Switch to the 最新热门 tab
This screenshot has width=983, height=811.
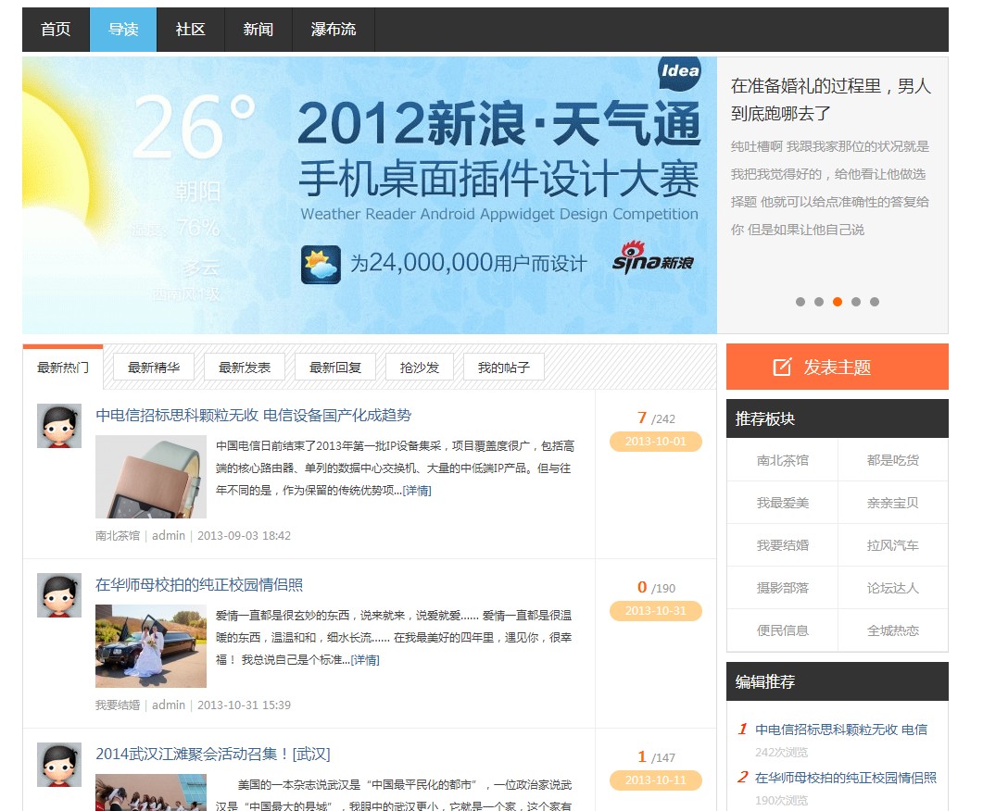point(63,368)
